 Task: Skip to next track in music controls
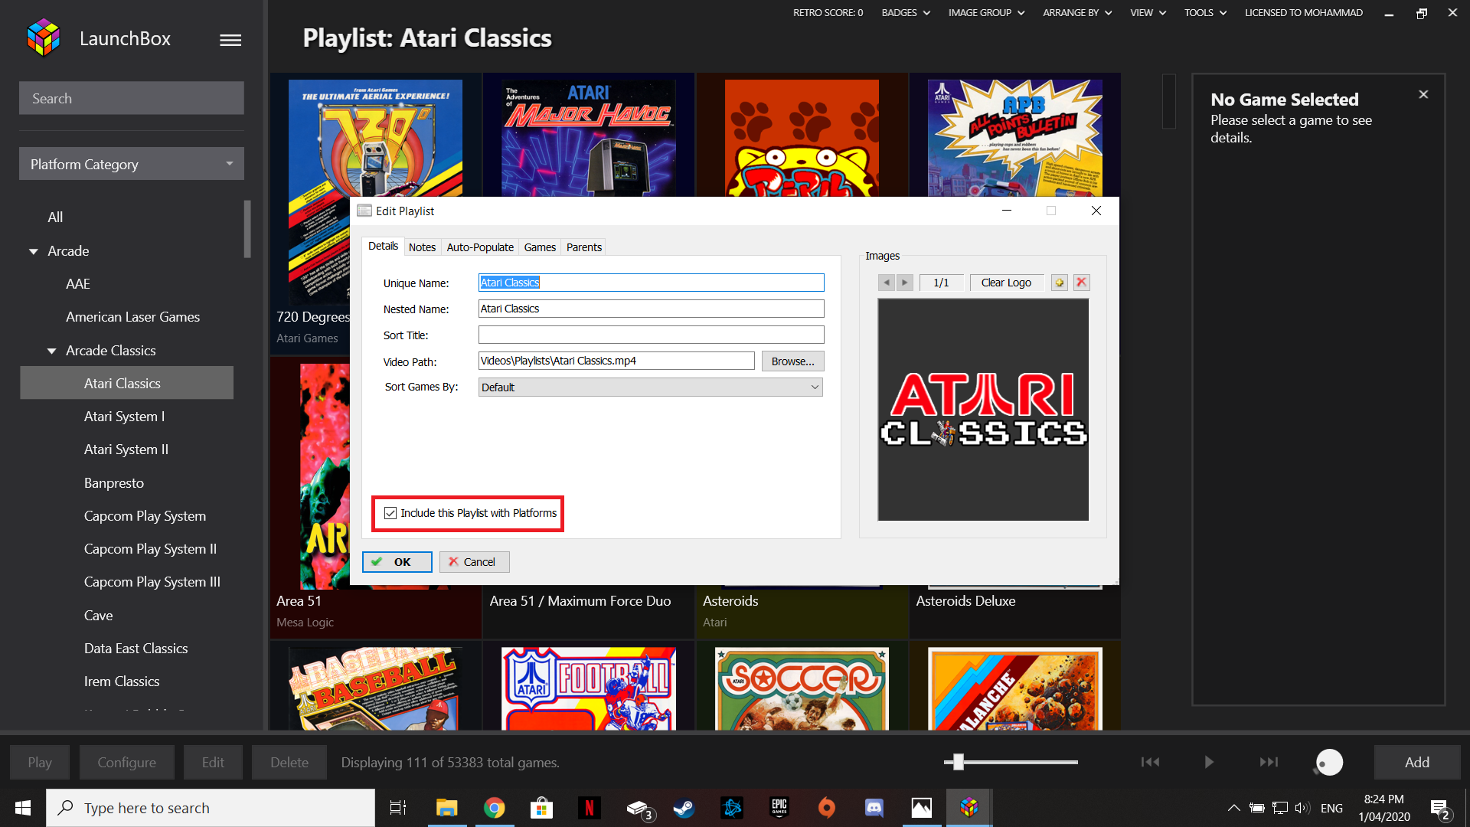pos(1269,762)
